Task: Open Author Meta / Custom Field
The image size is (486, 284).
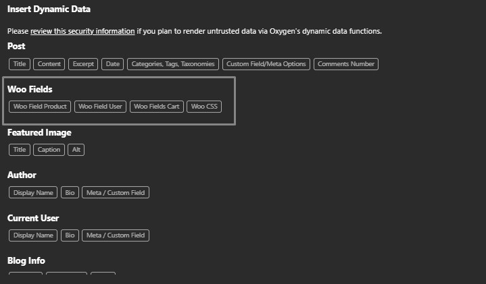Action: (115, 193)
